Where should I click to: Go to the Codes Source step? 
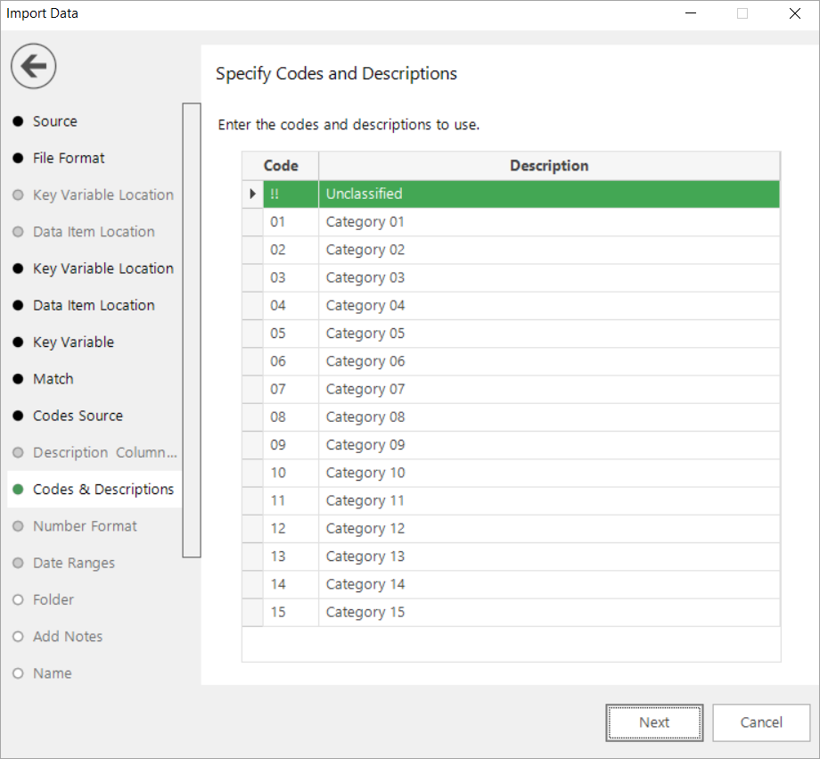pyautogui.click(x=78, y=416)
